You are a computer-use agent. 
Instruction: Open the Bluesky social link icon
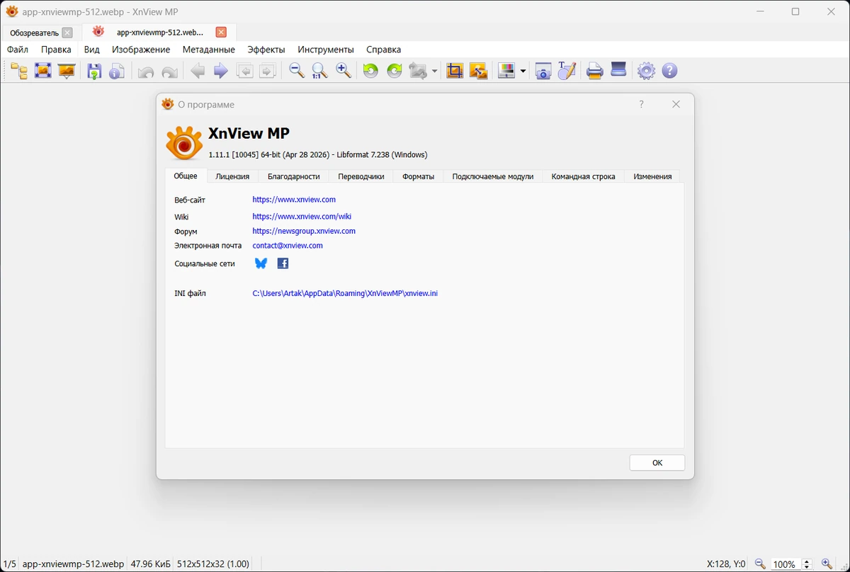(261, 263)
